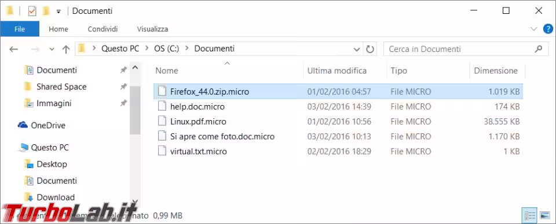Sort files by Ultima modifica column
Viewport: 556px width, 224px height.
337,70
